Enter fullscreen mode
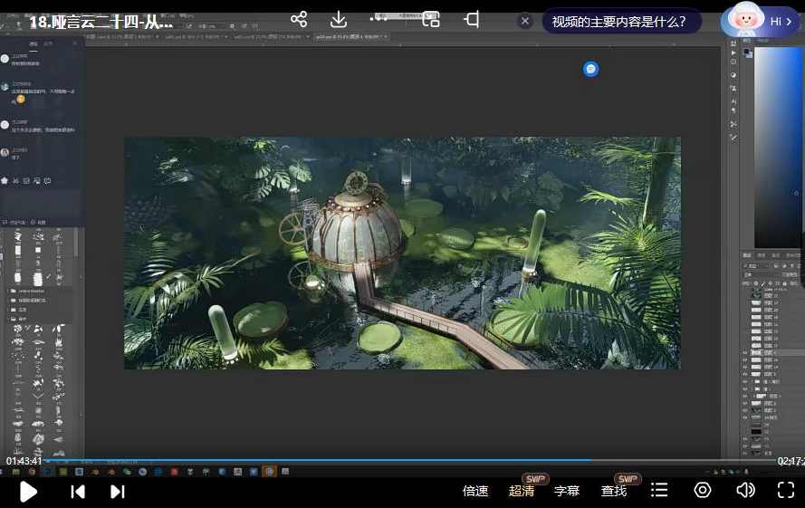This screenshot has width=805, height=508. point(786,490)
